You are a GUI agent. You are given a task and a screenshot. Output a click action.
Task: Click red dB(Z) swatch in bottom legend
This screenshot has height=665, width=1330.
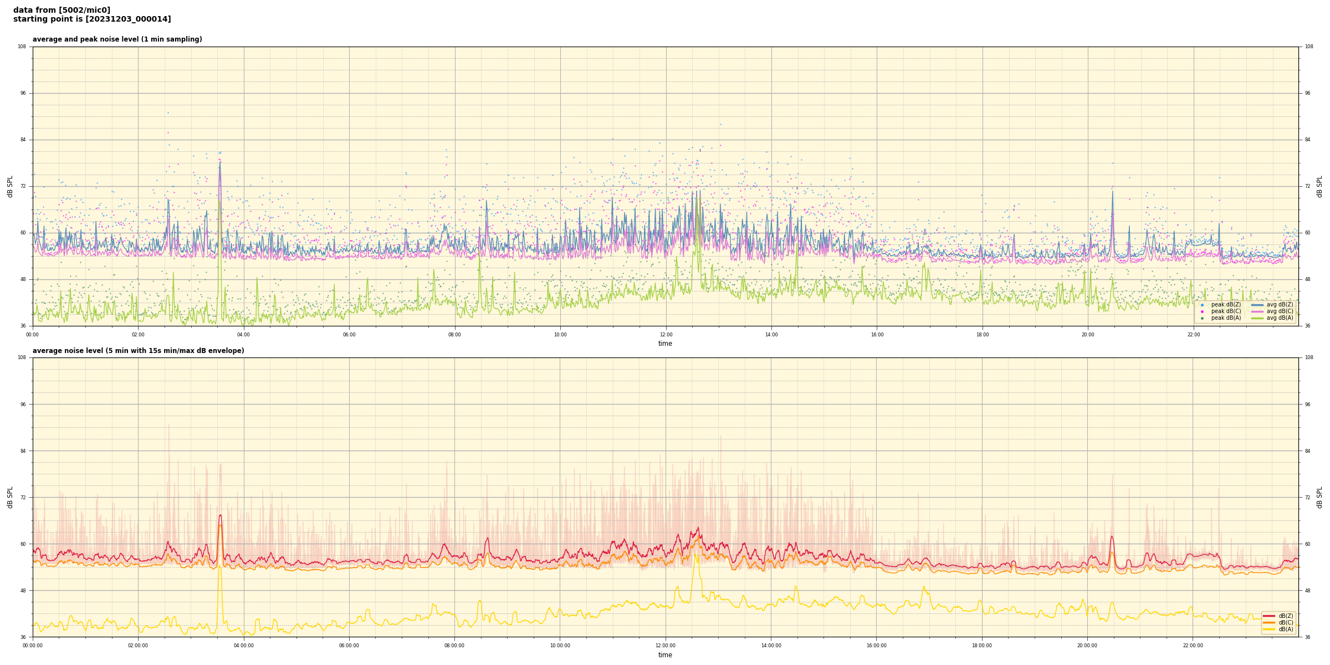tap(1269, 616)
